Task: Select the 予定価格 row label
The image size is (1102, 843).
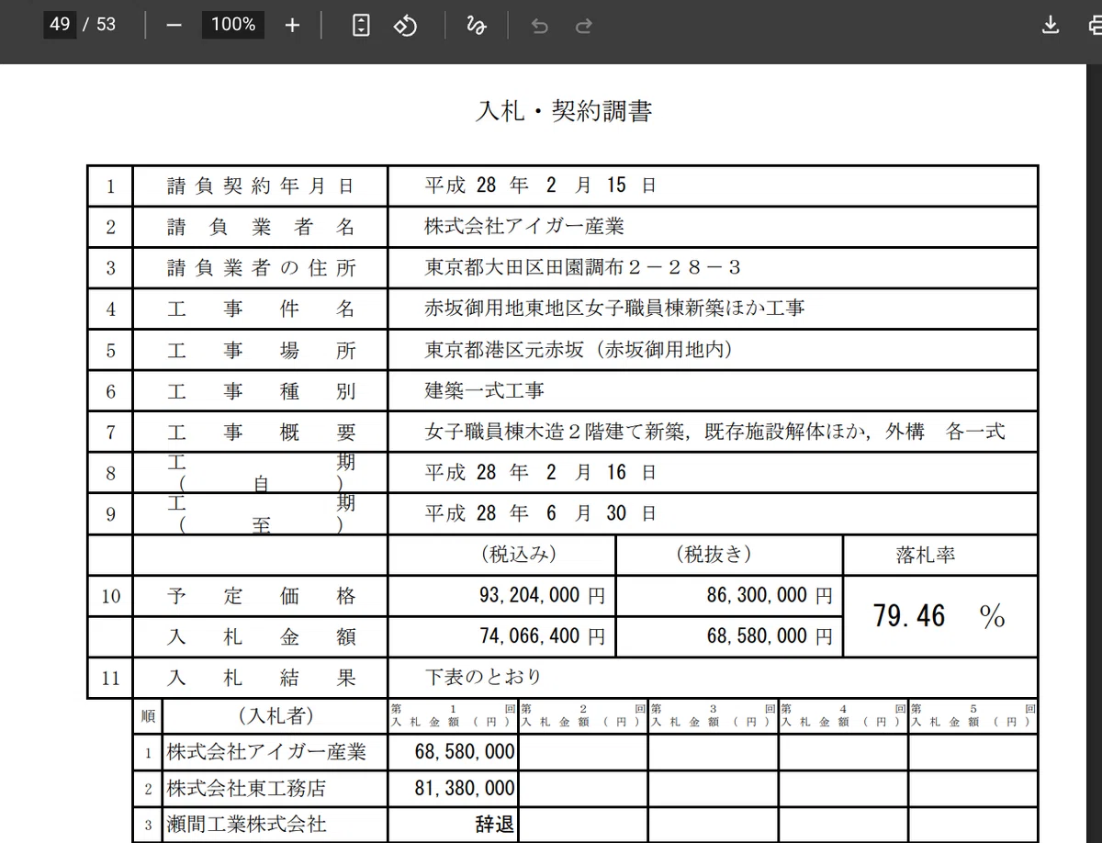Action: coord(261,596)
